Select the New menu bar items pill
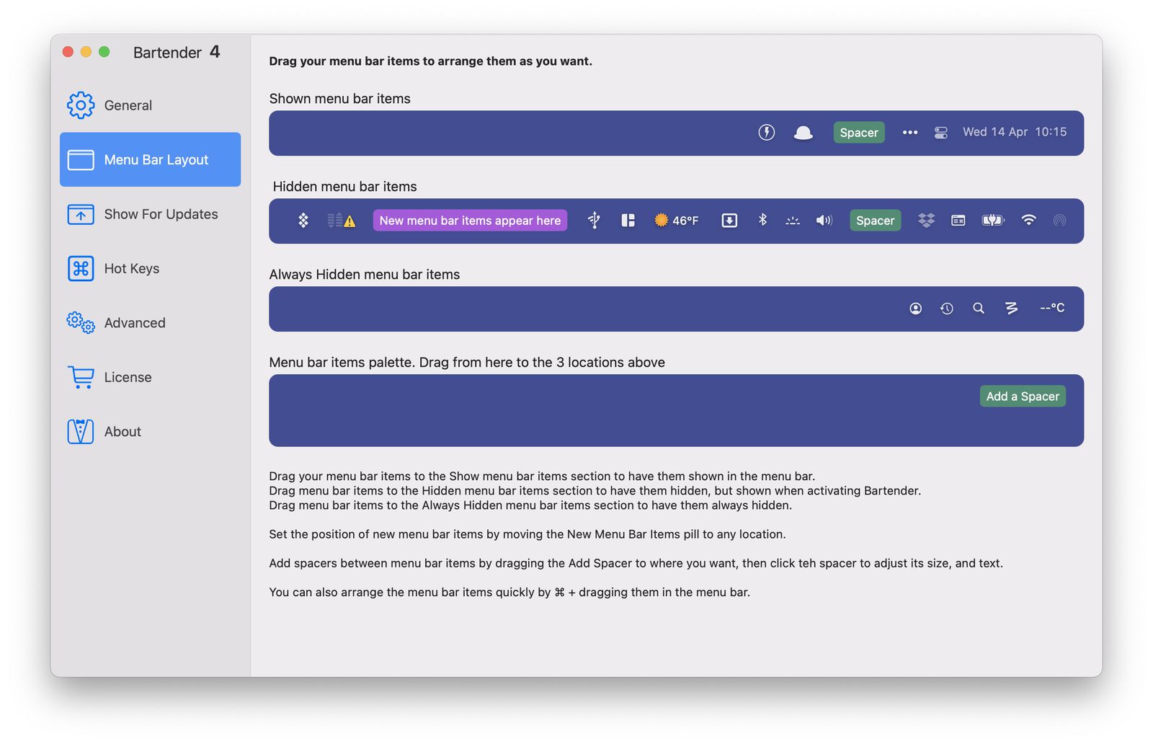The image size is (1153, 744). click(469, 221)
